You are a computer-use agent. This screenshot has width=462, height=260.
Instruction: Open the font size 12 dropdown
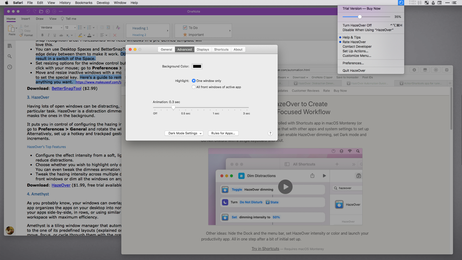70,28
